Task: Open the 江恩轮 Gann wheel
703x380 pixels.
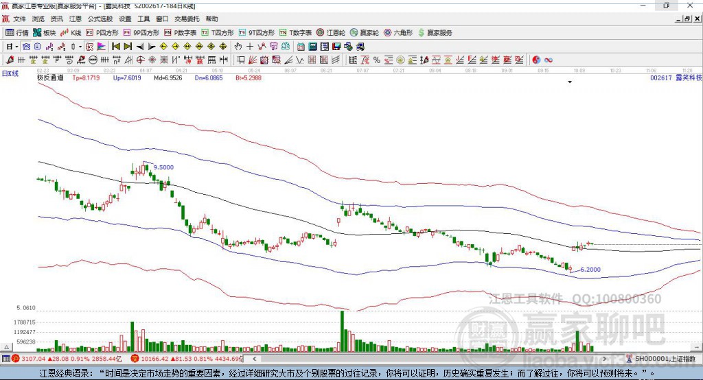Action: click(x=331, y=33)
